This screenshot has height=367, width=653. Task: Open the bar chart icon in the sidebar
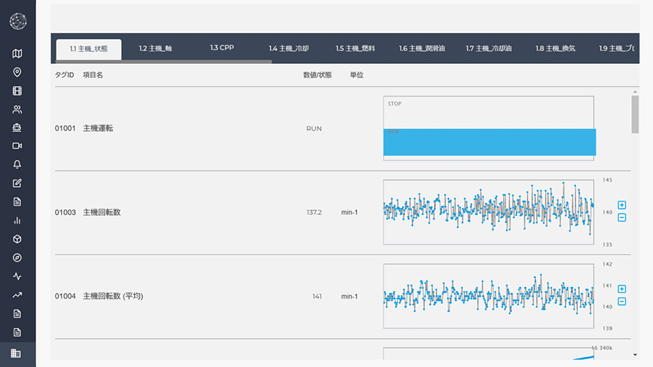17,221
